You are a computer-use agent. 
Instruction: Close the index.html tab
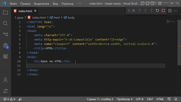35,11
